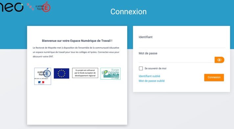Click the Identifiant input field

182,44
